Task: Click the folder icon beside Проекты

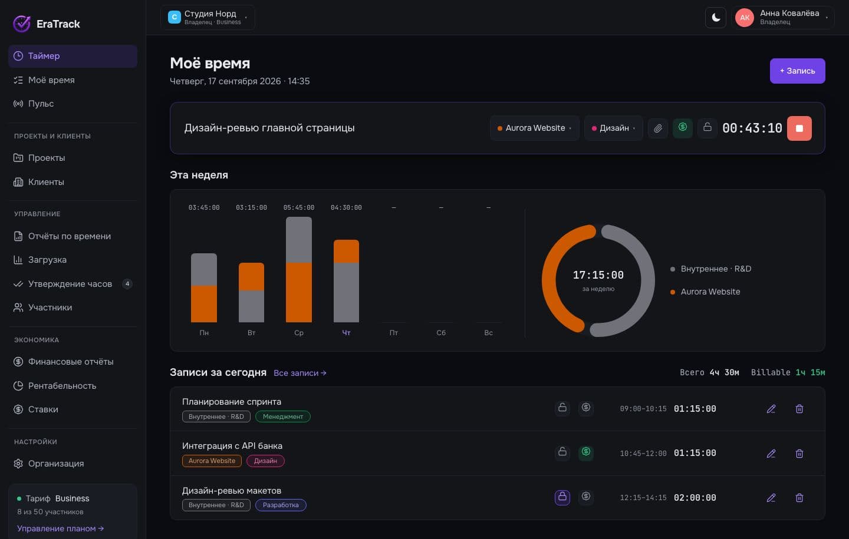Action: click(x=18, y=158)
